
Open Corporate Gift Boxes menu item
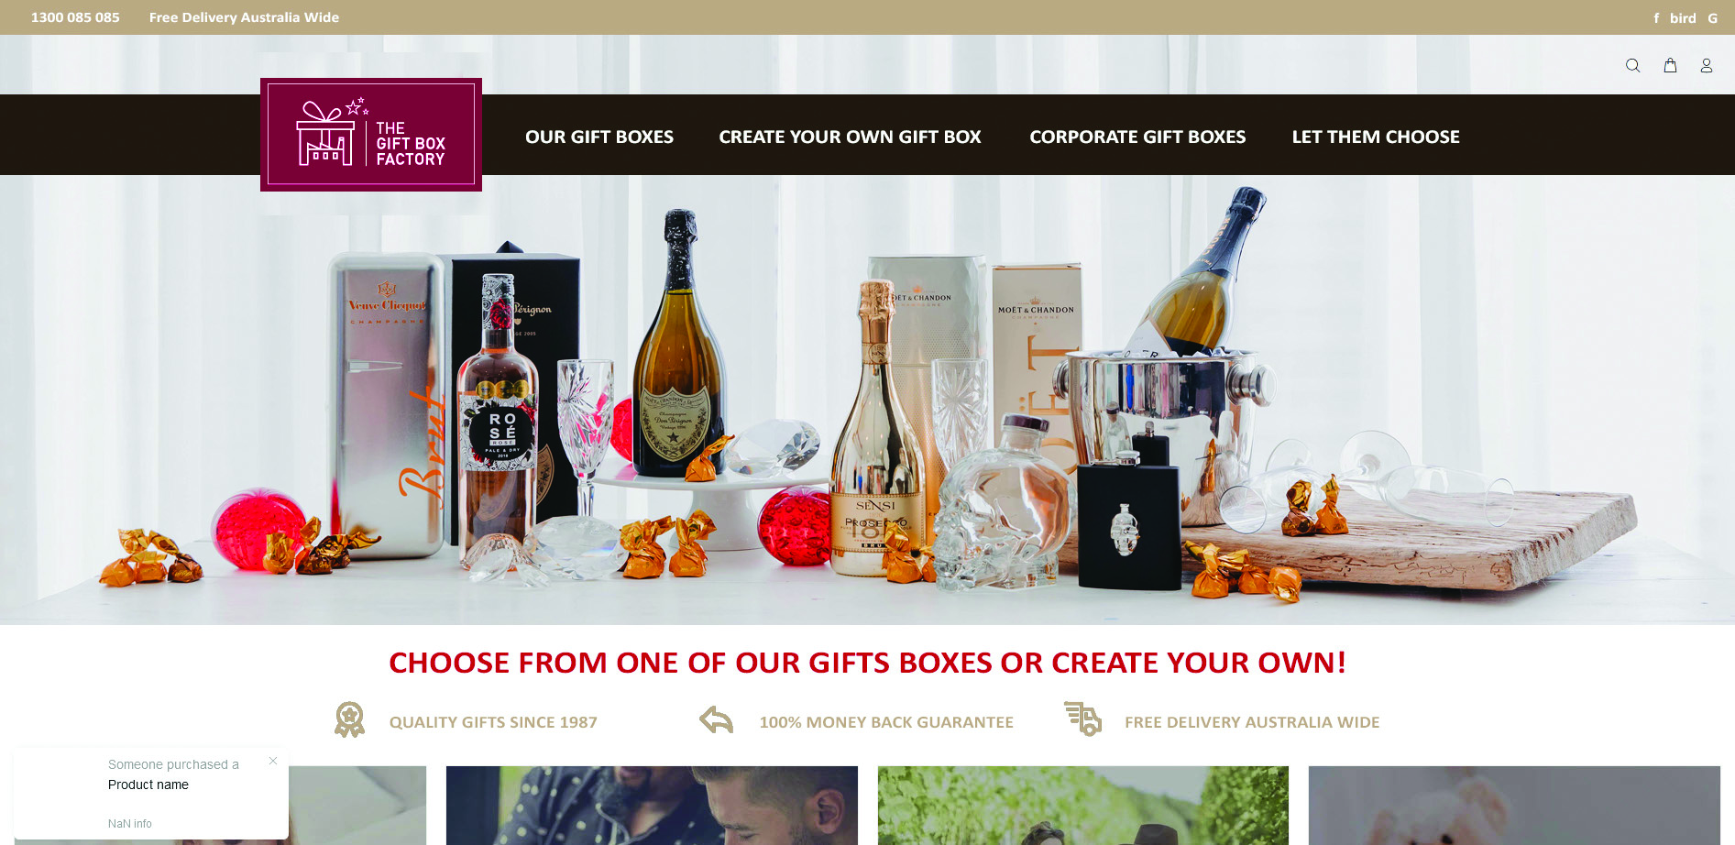pyautogui.click(x=1137, y=137)
